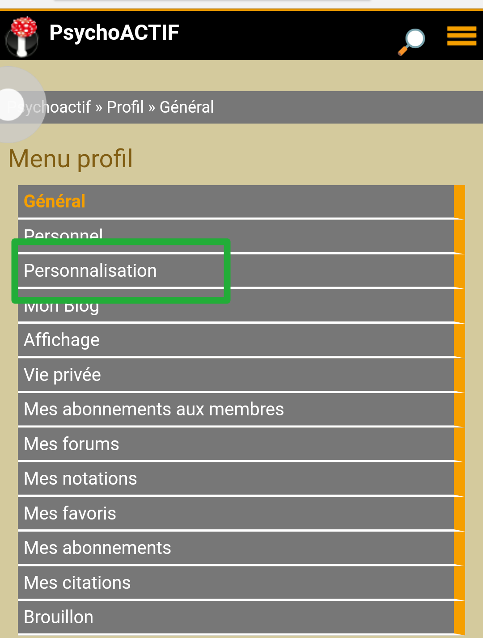Go to Mon Blog

[61, 308]
